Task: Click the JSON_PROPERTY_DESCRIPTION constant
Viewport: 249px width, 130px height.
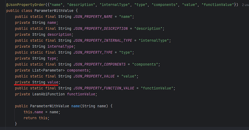Action: [101, 28]
